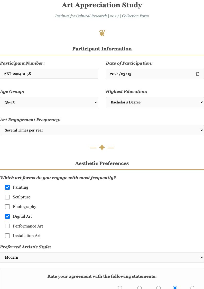204x289 pixels.
Task: Click the Participant Information section heading
Action: (102, 49)
